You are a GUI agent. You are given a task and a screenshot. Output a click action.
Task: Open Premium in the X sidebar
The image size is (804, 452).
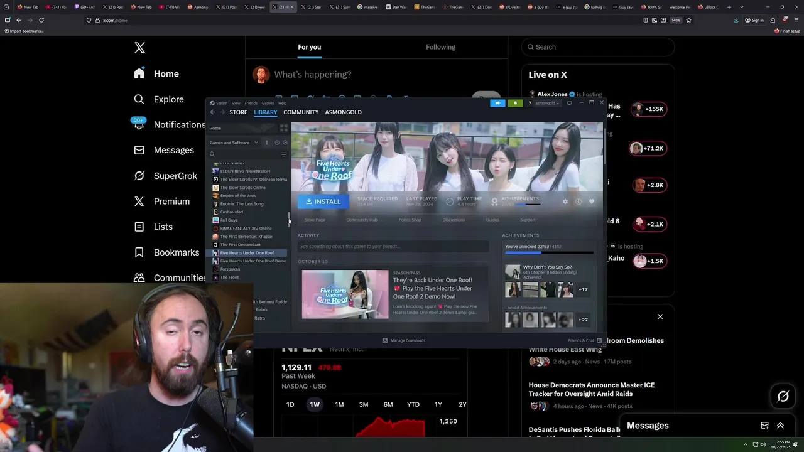coord(161,202)
